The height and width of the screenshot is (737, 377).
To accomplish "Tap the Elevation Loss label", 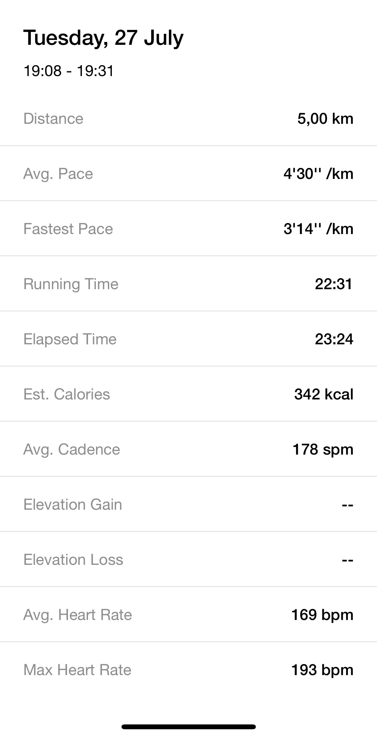I will click(x=73, y=560).
